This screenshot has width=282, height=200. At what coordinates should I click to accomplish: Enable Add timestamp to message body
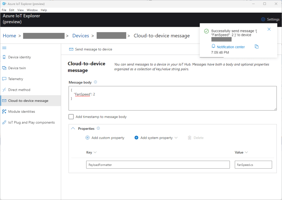point(71,117)
